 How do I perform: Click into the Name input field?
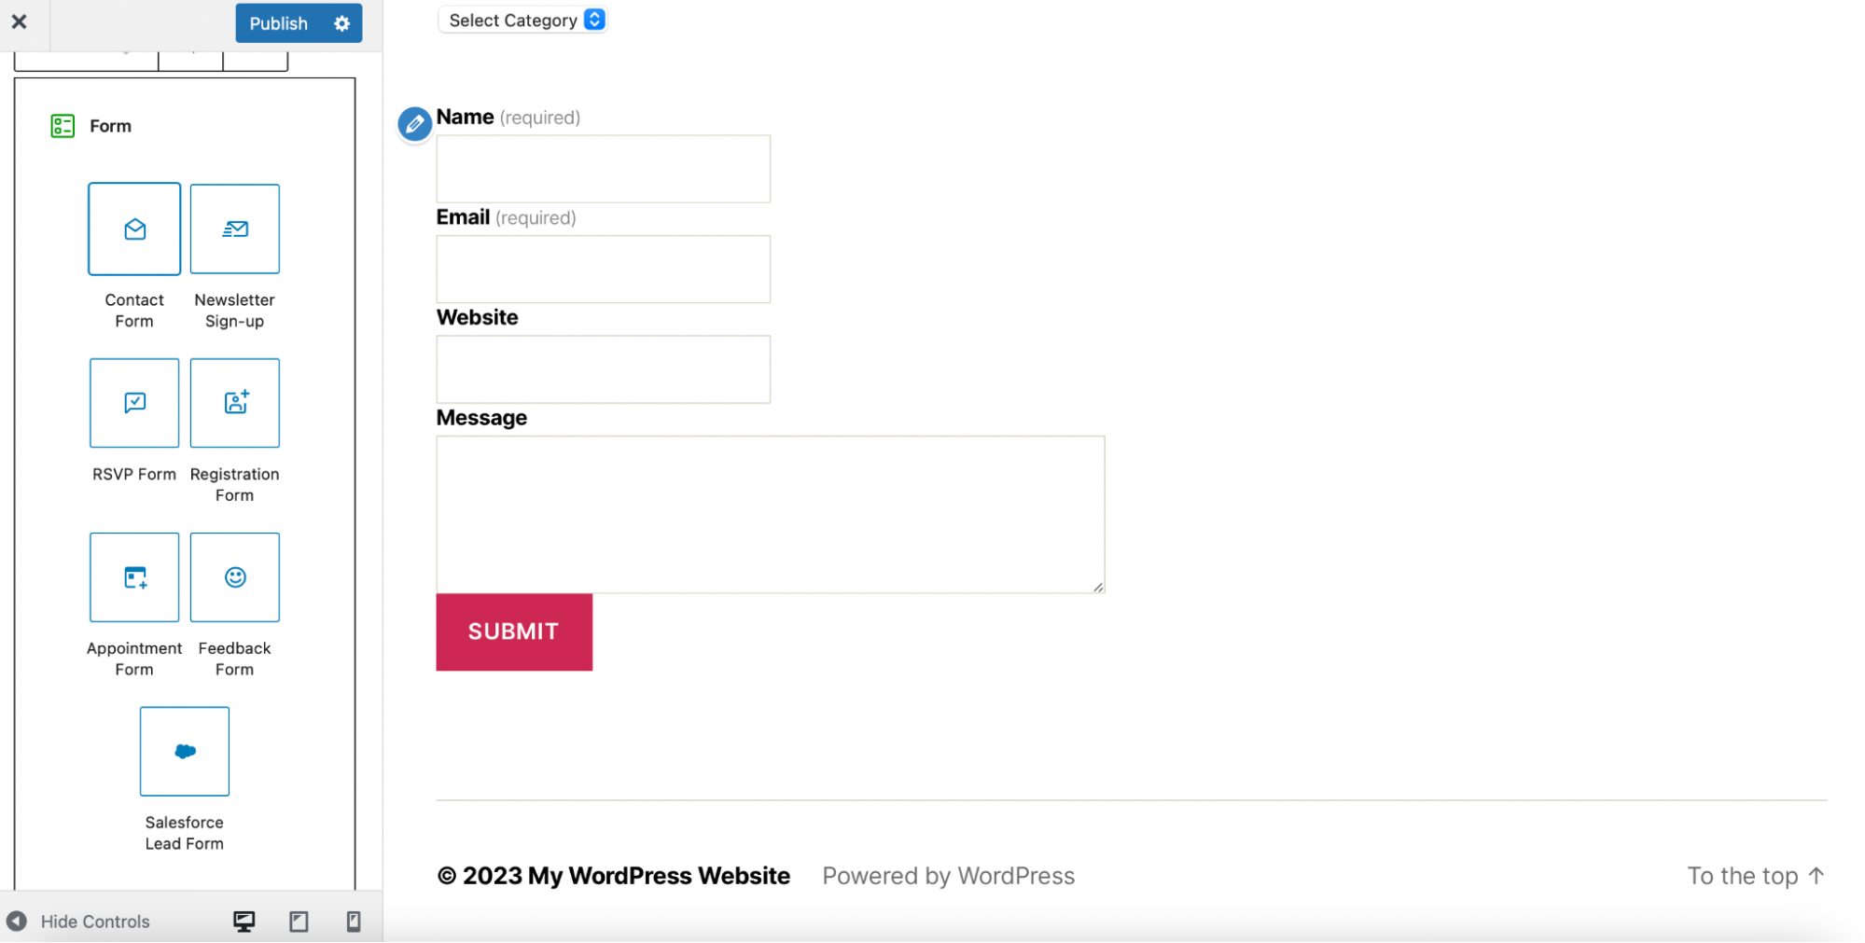[603, 169]
